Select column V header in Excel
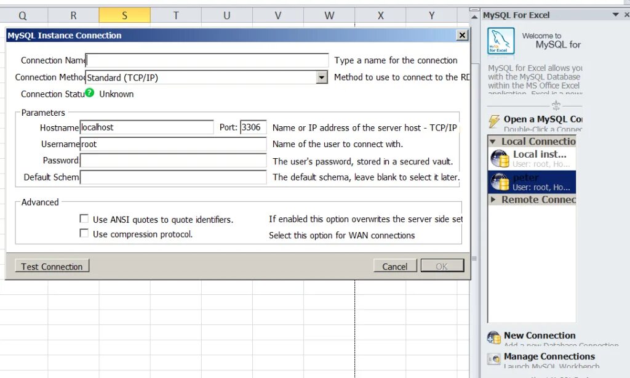Viewport: 630px width, 378px height. coord(278,15)
